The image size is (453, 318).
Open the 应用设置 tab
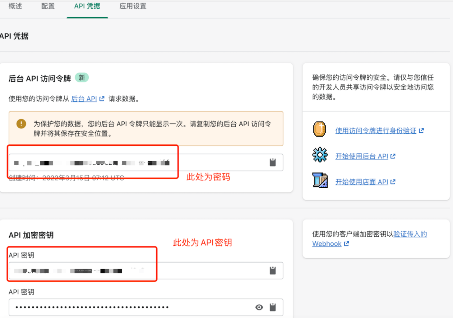click(133, 6)
